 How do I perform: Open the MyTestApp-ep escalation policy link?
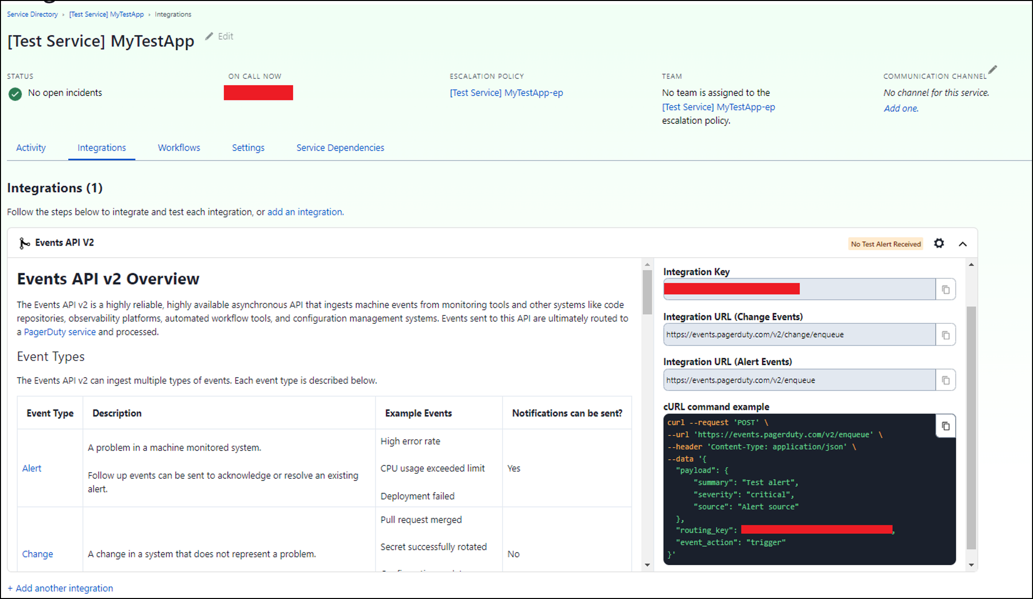point(506,93)
